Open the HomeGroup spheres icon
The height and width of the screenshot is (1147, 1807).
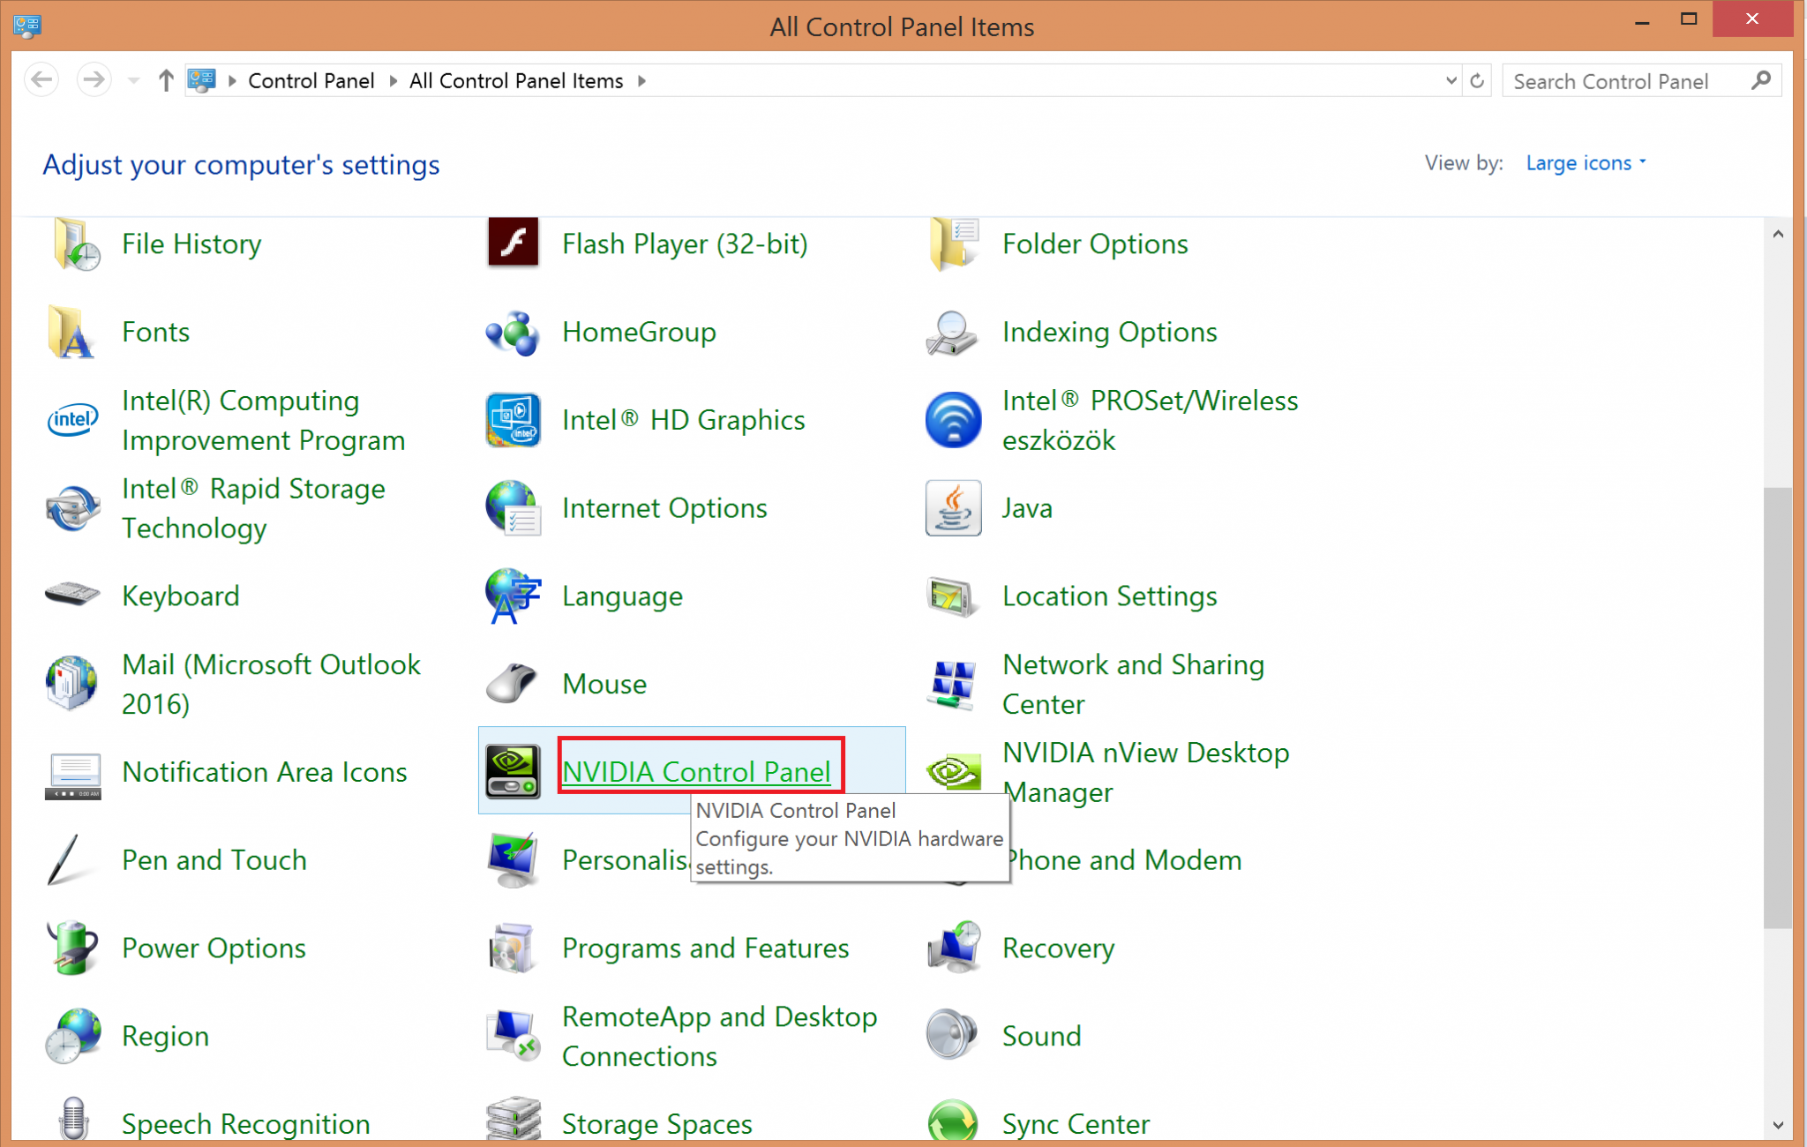click(513, 333)
